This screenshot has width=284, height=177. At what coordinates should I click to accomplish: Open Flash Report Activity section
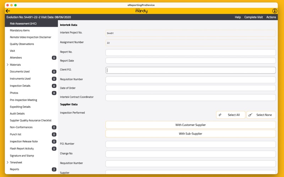[31, 149]
